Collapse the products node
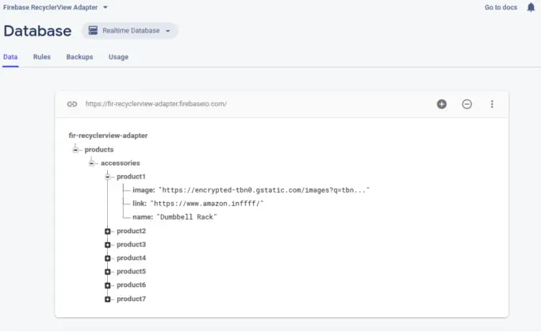541x333 pixels. tap(75, 150)
